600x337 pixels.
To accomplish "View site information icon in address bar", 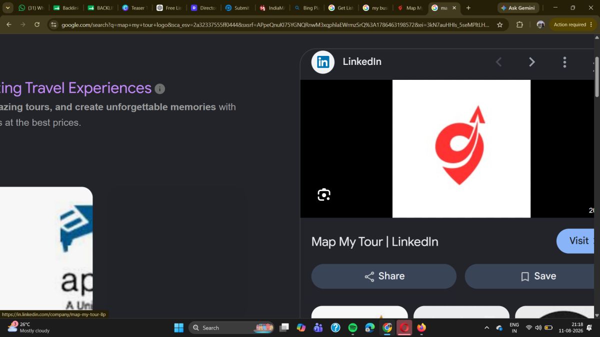I will [x=54, y=24].
